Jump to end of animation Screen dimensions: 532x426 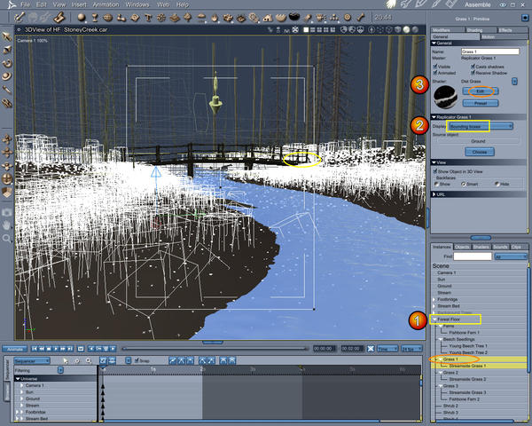coord(70,349)
